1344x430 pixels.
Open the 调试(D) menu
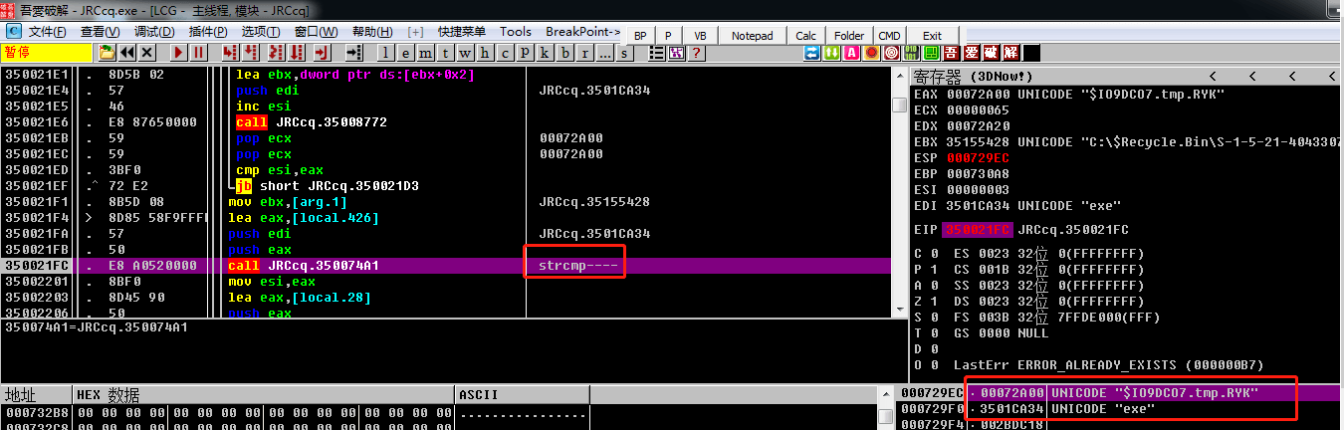(x=153, y=32)
